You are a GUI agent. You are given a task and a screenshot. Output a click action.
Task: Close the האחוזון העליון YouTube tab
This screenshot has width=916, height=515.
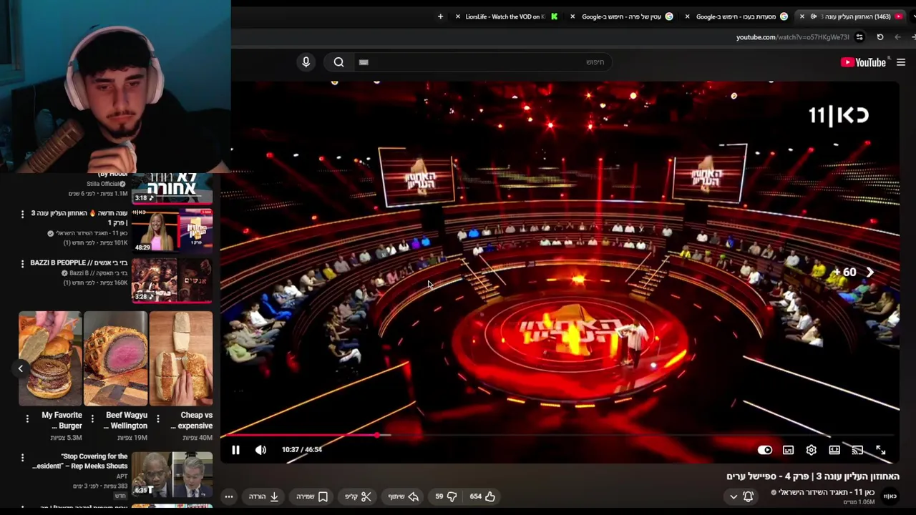(x=801, y=16)
